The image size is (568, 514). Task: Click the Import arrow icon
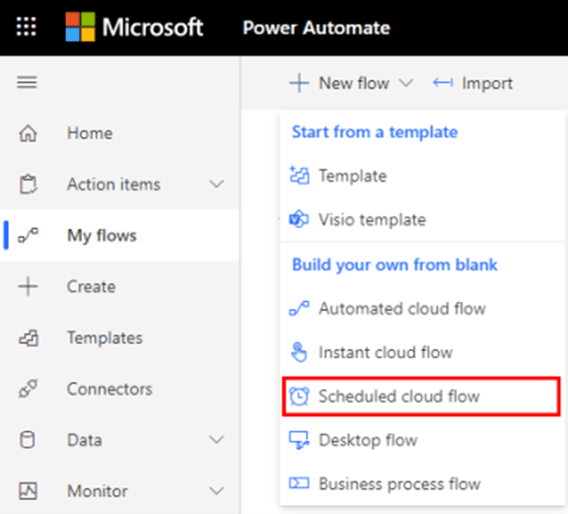(x=443, y=83)
